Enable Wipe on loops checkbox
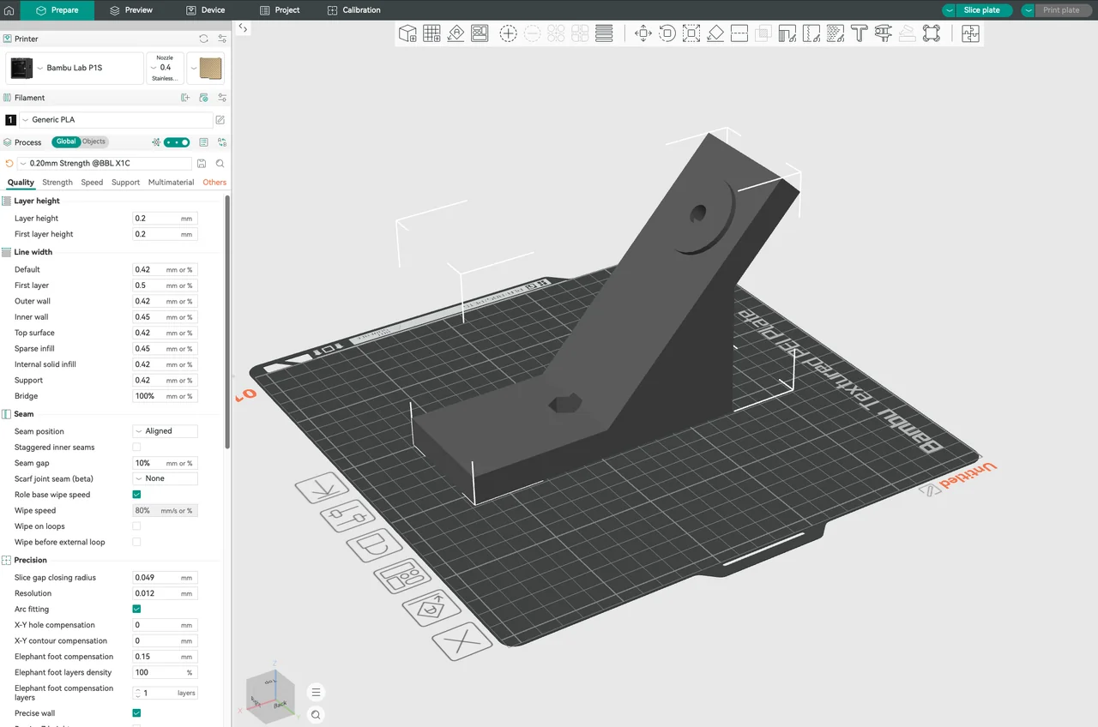The image size is (1098, 727). (x=136, y=526)
